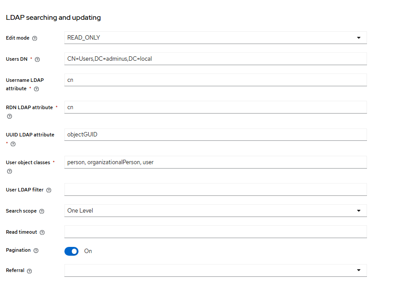Open the Edit mode READ_ONLY dropdown
The height and width of the screenshot is (305, 393).
[x=215, y=38]
